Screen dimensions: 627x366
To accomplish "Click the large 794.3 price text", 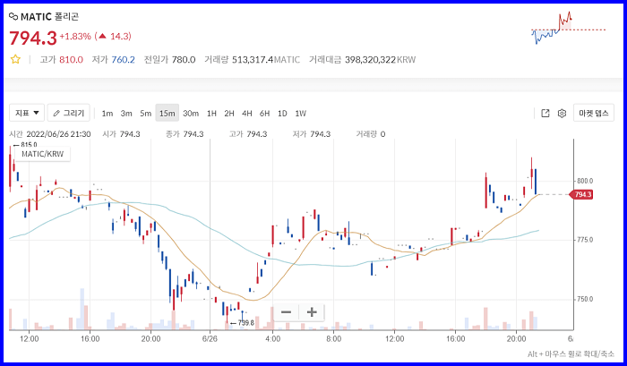I will point(33,38).
